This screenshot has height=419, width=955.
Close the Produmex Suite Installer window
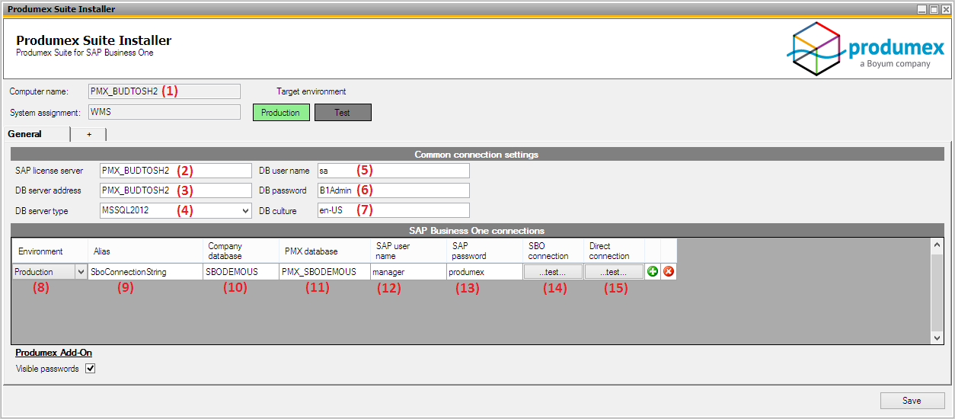(946, 9)
